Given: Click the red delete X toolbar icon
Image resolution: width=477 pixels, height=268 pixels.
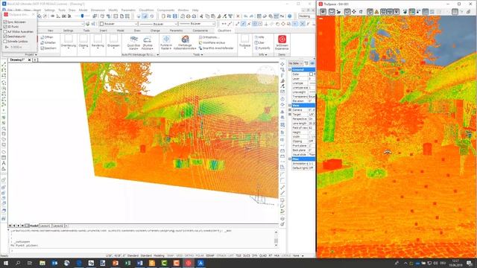Looking at the screenshot, I should click(238, 16).
